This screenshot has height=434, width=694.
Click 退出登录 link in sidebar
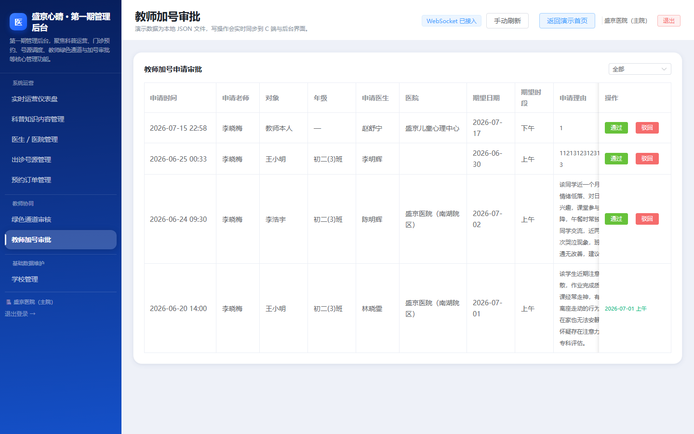(x=20, y=313)
